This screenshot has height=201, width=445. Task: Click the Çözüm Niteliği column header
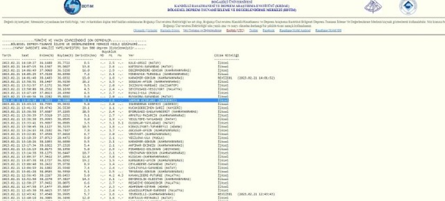[226, 55]
